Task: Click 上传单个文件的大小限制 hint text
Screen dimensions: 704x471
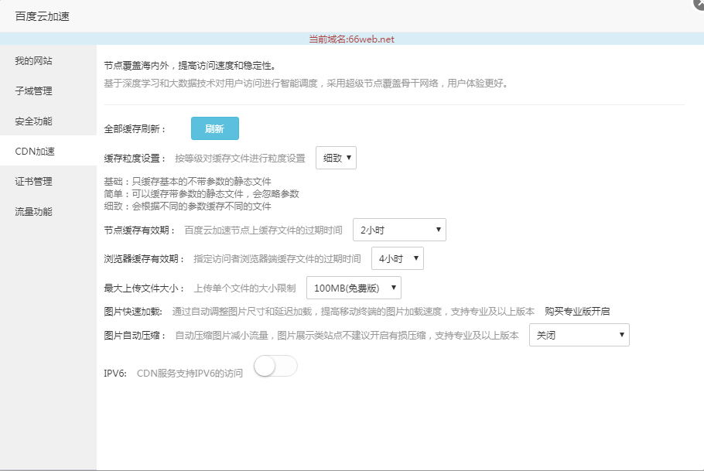Action: pos(244,288)
